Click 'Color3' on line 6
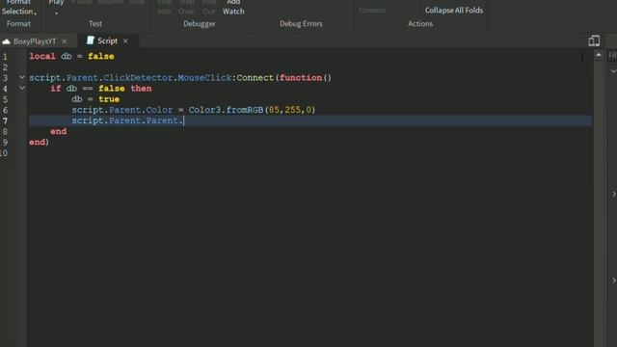The width and height of the screenshot is (617, 347). [204, 110]
